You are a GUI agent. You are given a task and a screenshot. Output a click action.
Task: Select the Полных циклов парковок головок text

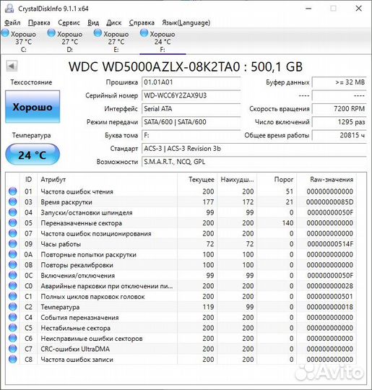(92, 297)
